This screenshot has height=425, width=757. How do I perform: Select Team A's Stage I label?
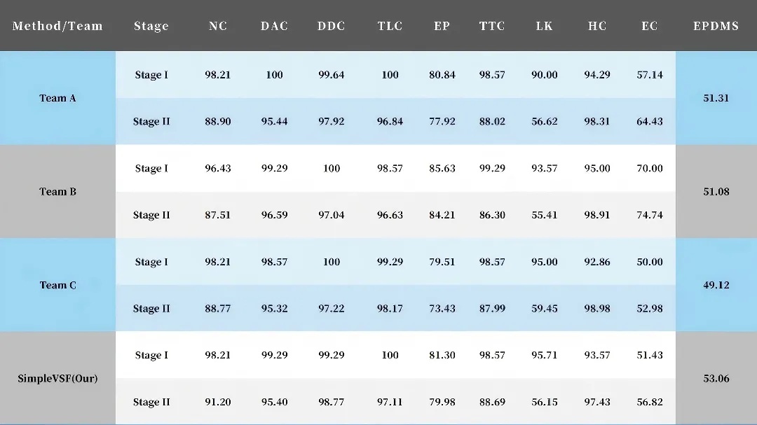click(x=151, y=75)
